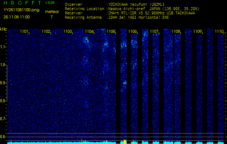Click the 0.6 frequency axis label
Screen dimensions: 227x144
click(x=3, y=137)
